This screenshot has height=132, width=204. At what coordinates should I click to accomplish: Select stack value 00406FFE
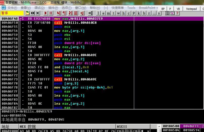point(191,126)
